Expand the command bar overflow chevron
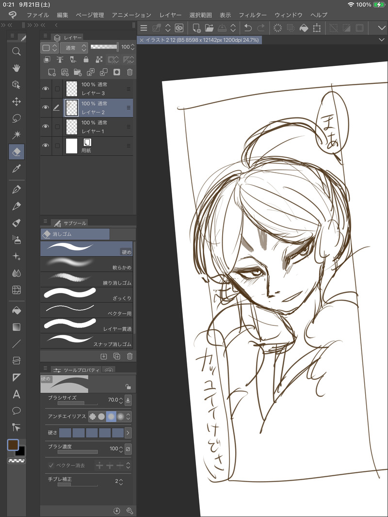388x517 pixels. click(x=382, y=28)
